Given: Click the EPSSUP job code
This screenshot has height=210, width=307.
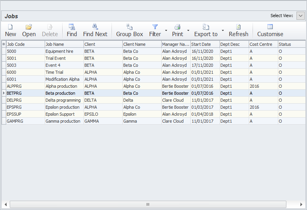Looking at the screenshot, I should point(25,114).
